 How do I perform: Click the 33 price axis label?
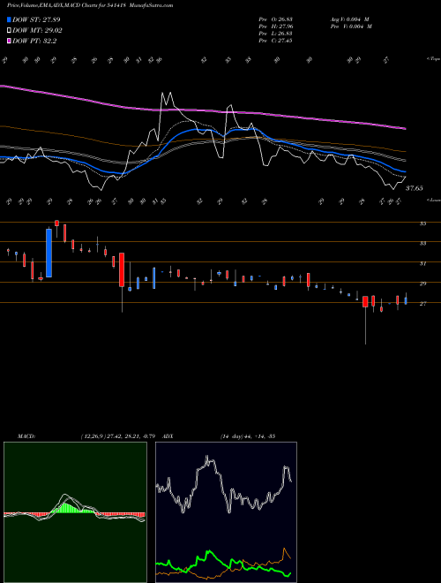(x=422, y=244)
